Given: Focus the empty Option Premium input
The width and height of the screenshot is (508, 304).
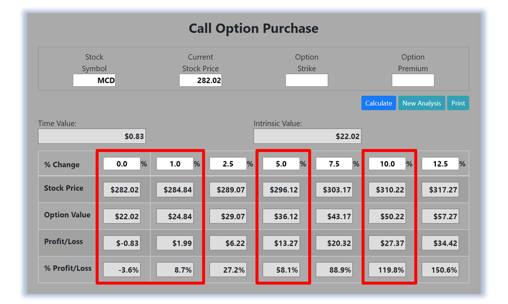Looking at the screenshot, I should point(413,80).
